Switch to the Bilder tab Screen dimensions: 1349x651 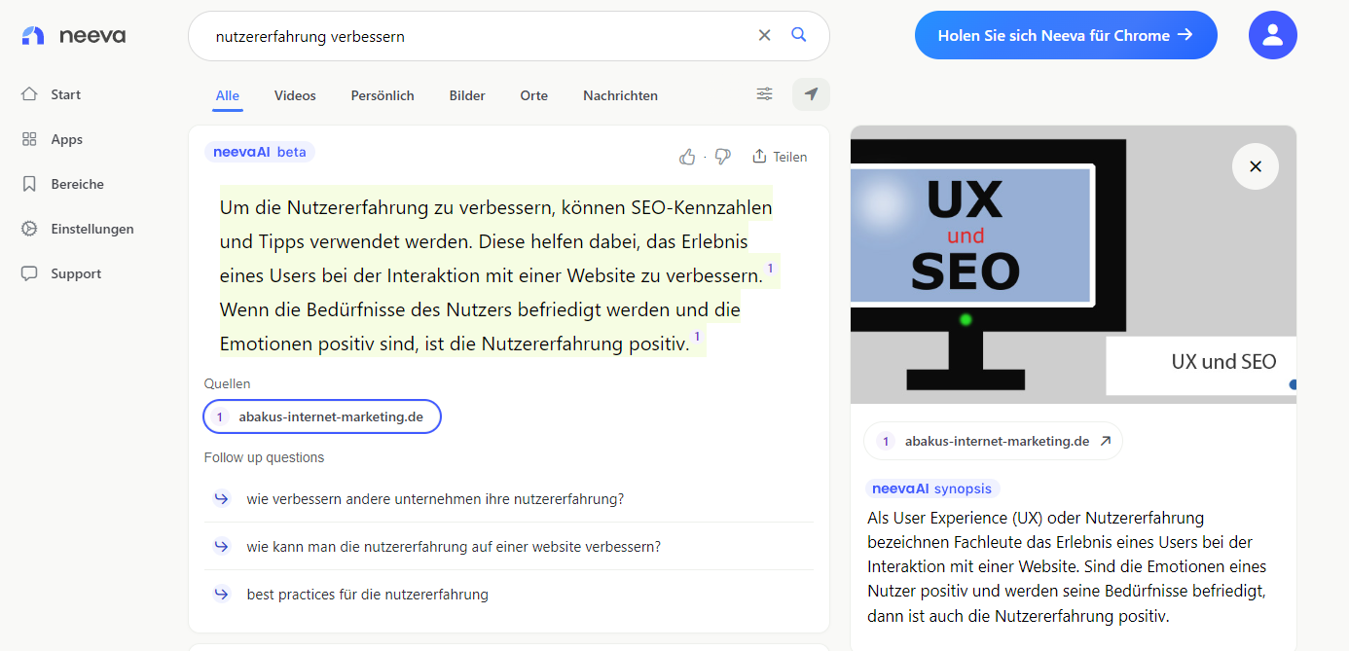(467, 95)
